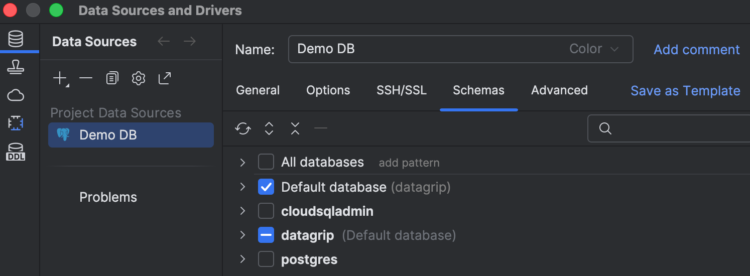
Task: Open the Drivers sidebar icon
Action: [16, 67]
